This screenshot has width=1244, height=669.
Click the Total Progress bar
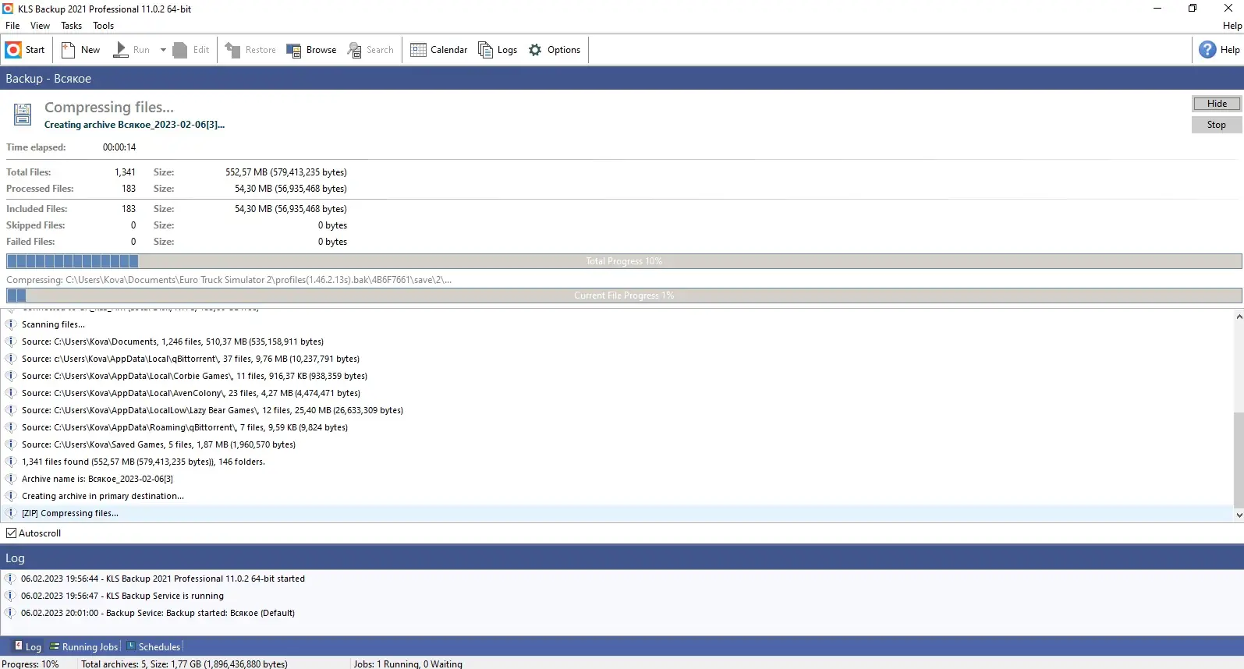[624, 261]
